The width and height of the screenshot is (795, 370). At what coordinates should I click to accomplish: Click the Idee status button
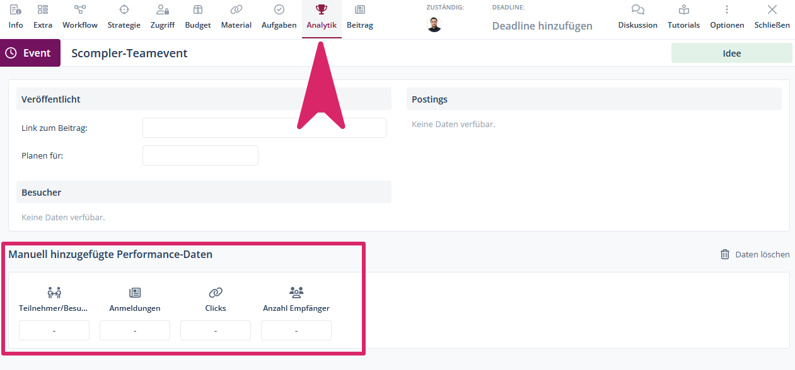(731, 53)
